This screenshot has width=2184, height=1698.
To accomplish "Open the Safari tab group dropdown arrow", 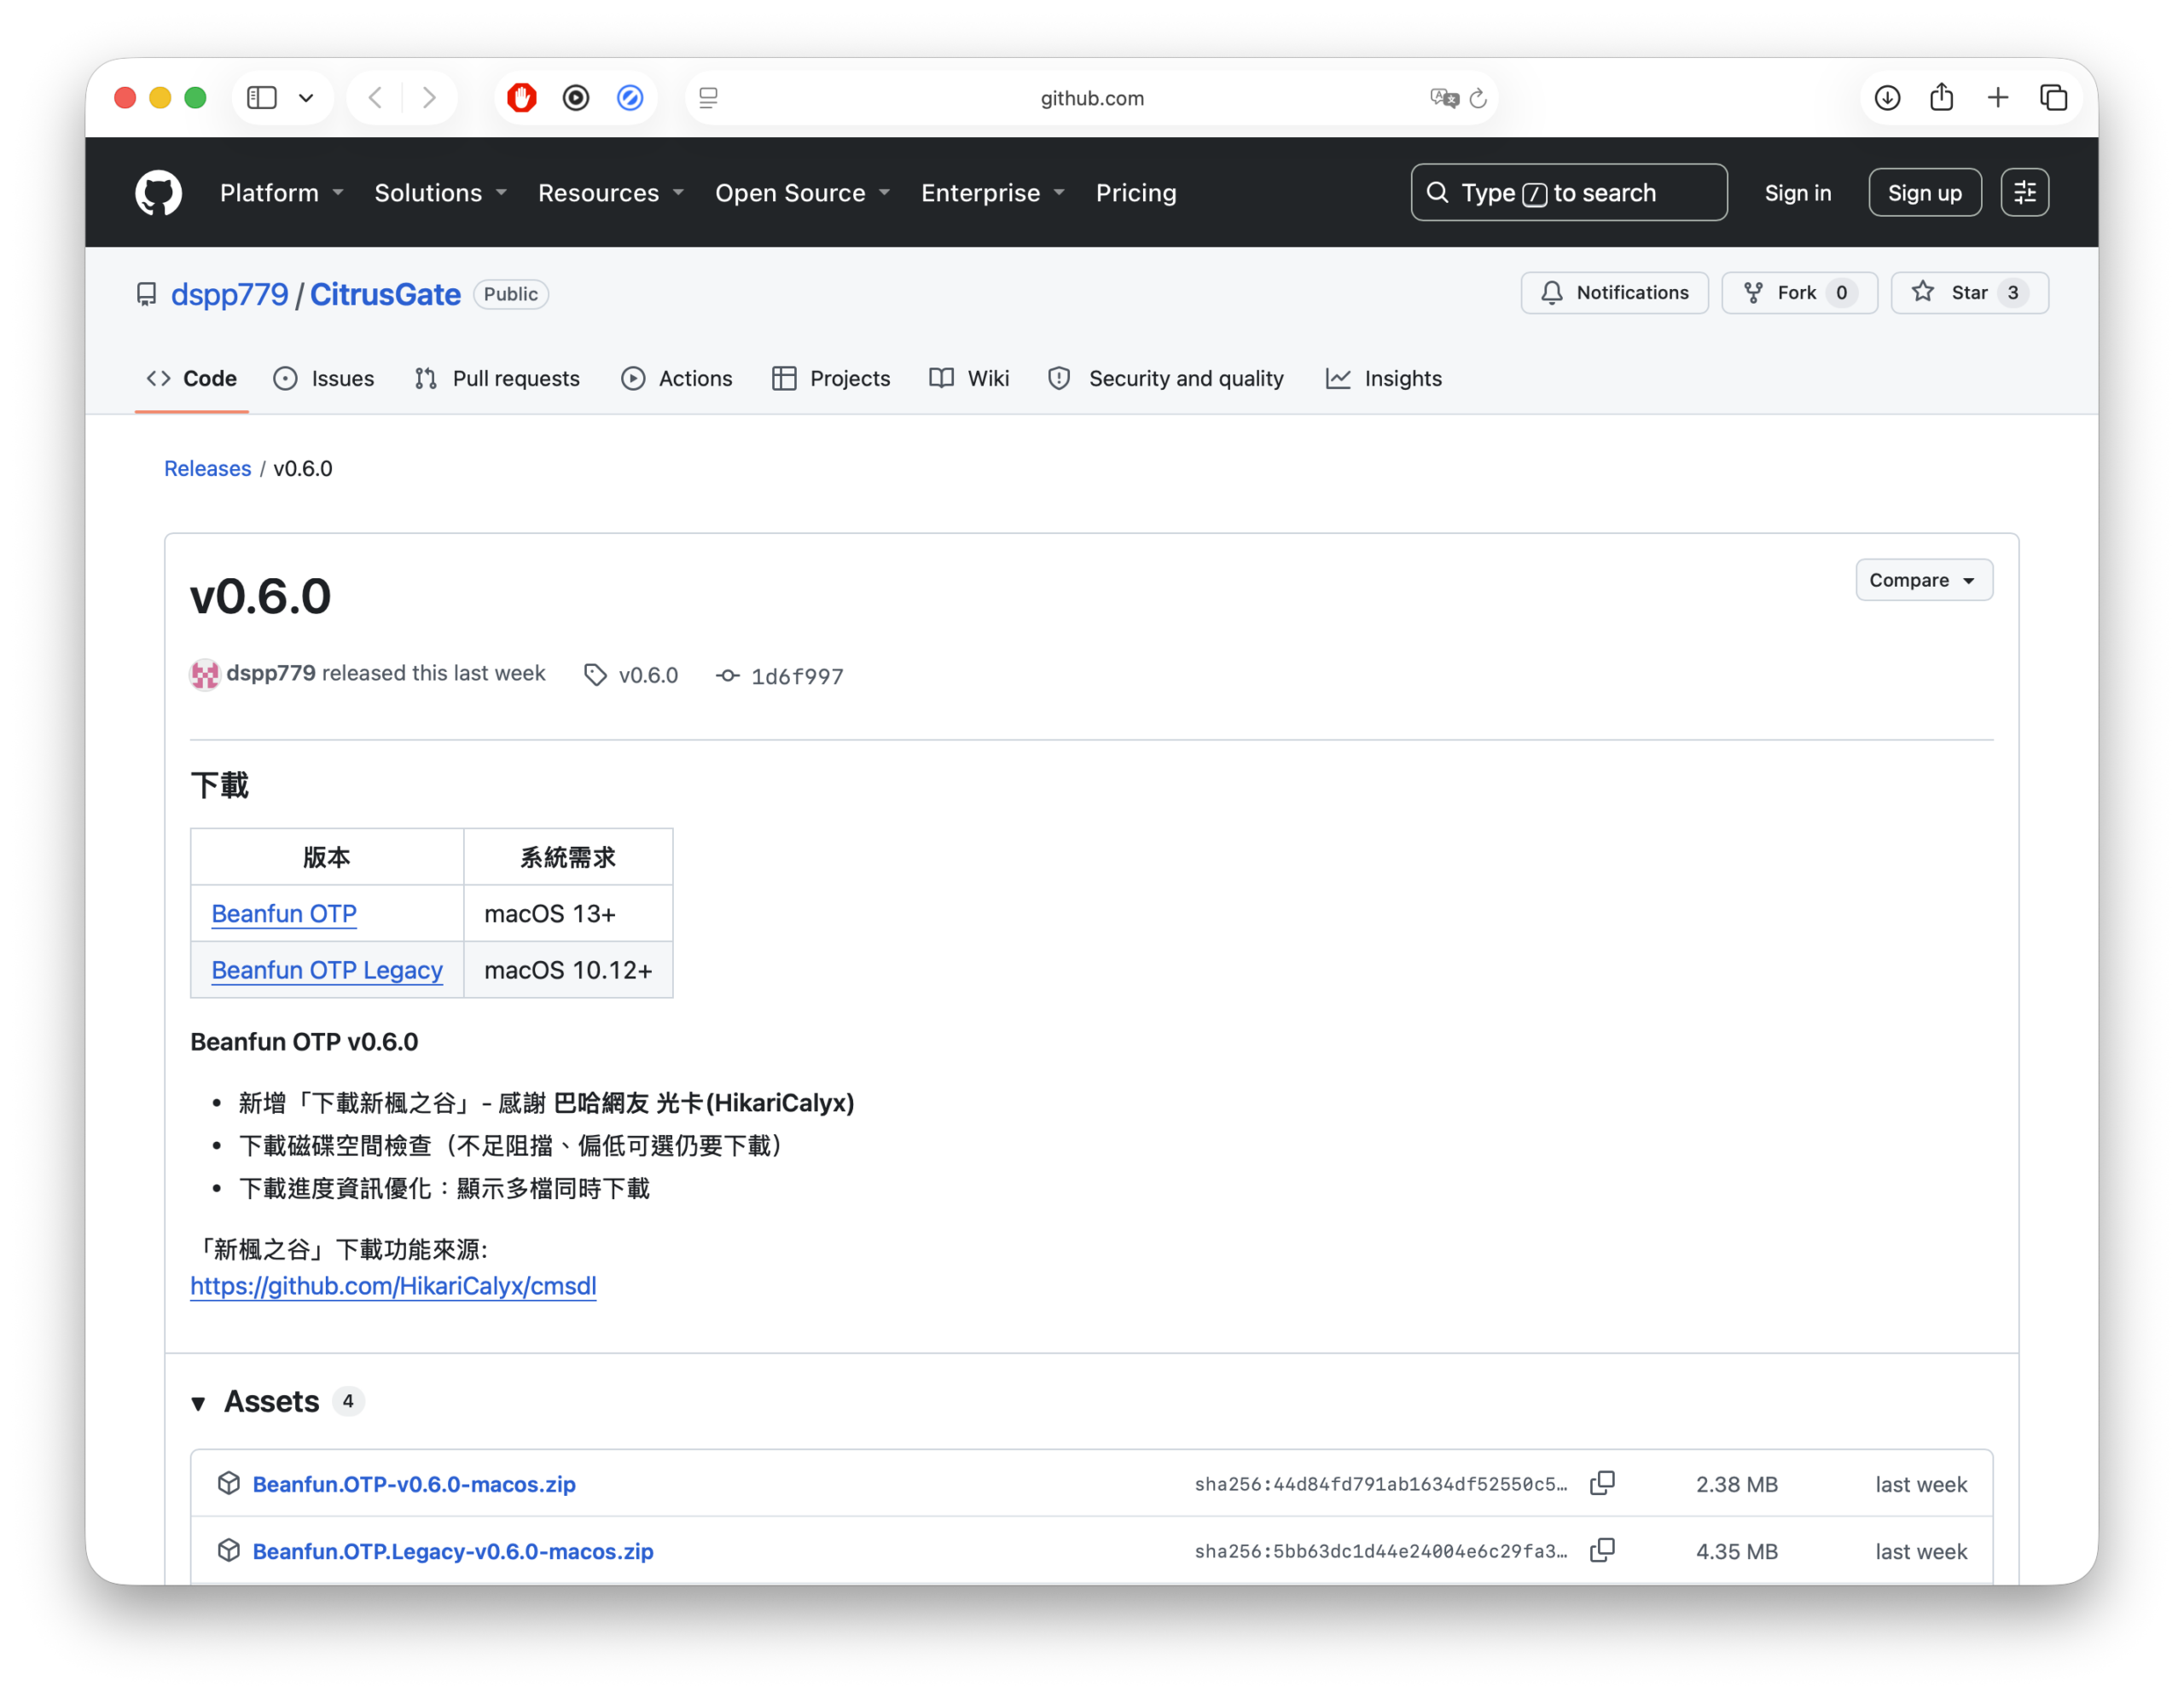I will pos(306,98).
